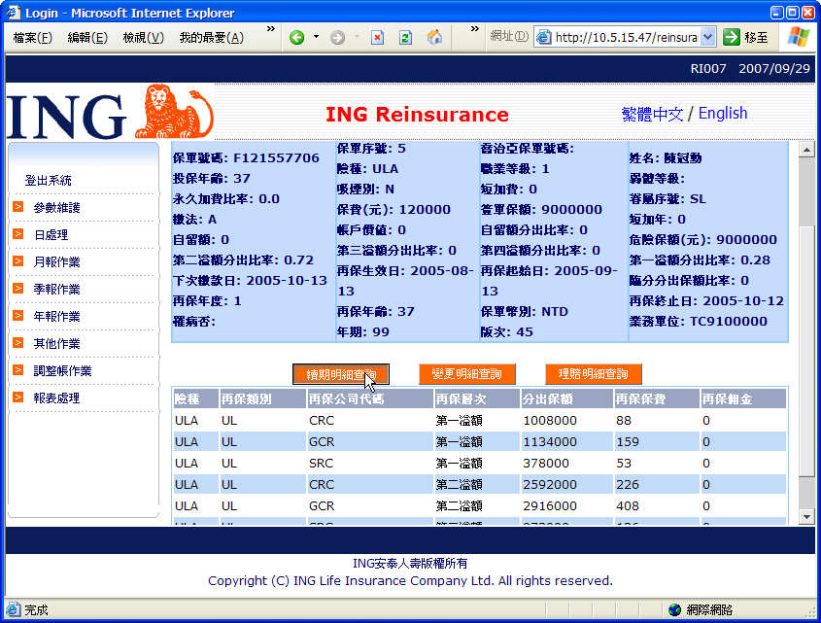This screenshot has width=821, height=623.
Task: Switch language to English
Action: 723,113
